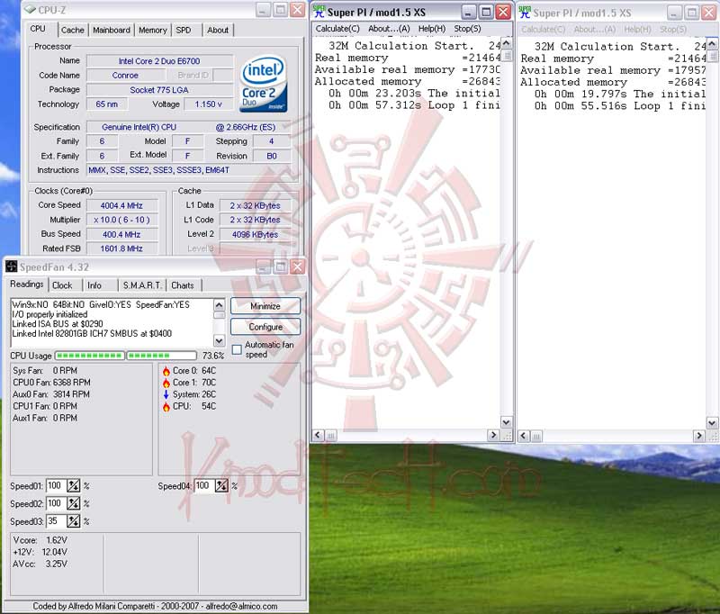
Task: Click into the Speed01 value field
Action: coord(57,485)
